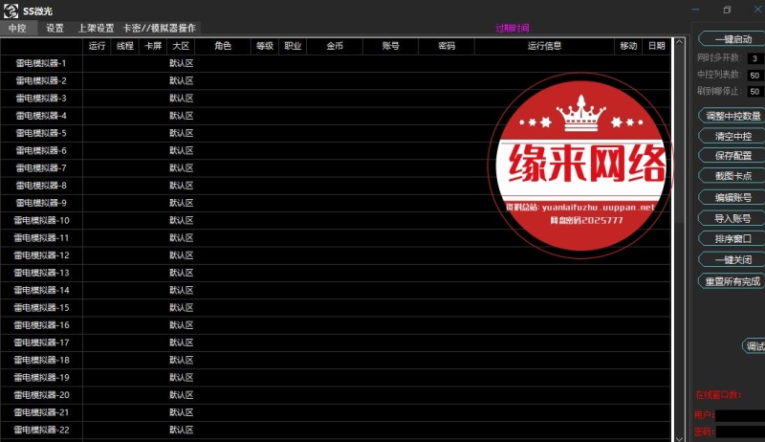The width and height of the screenshot is (765, 442).
Task: Select row 雷电模拟器-12
Action: [x=336, y=255]
